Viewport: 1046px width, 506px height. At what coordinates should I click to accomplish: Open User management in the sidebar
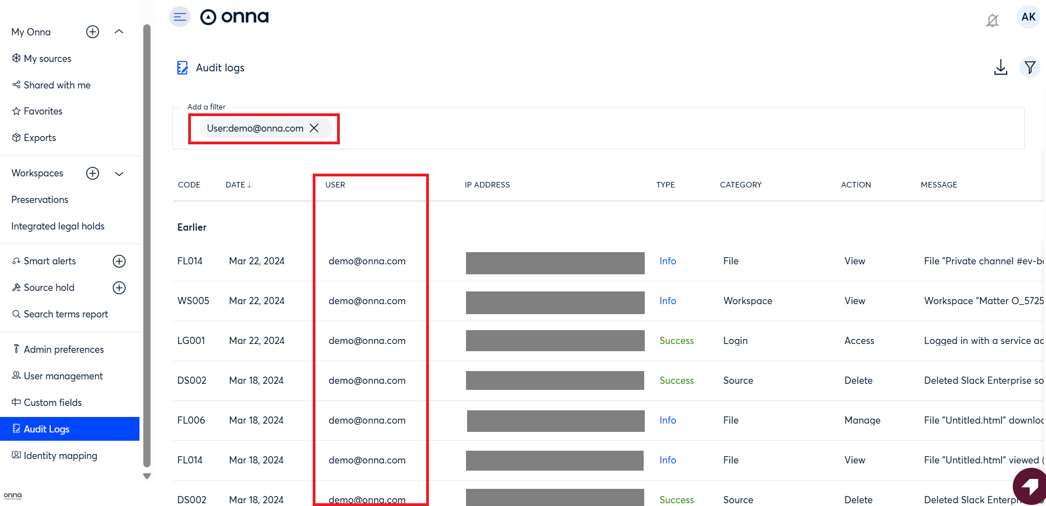63,376
